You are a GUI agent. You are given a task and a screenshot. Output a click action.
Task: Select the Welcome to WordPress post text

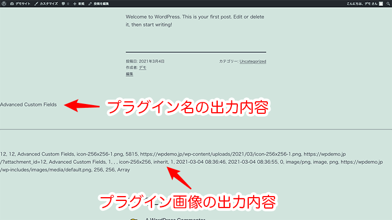coord(195,21)
